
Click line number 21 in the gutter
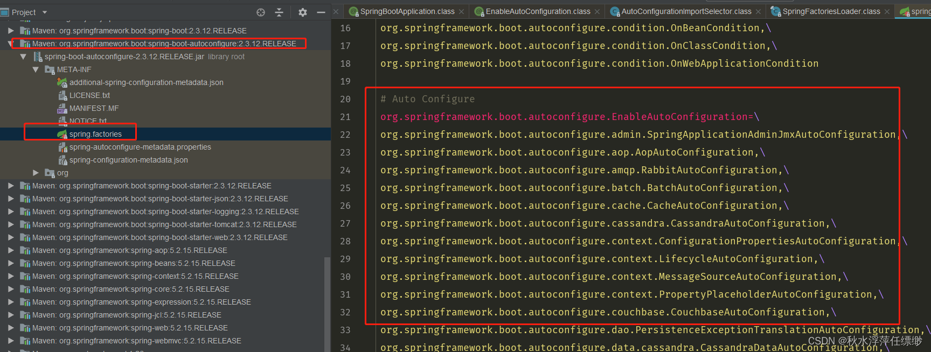click(345, 117)
